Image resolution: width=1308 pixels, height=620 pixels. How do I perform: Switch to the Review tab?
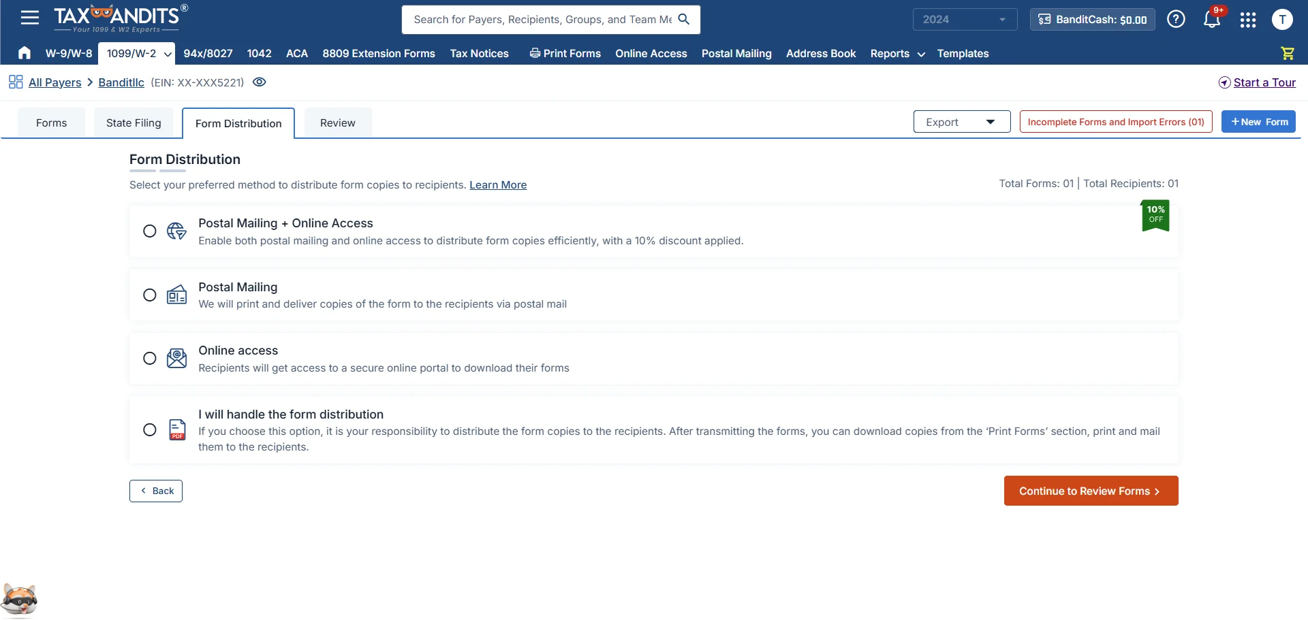338,123
